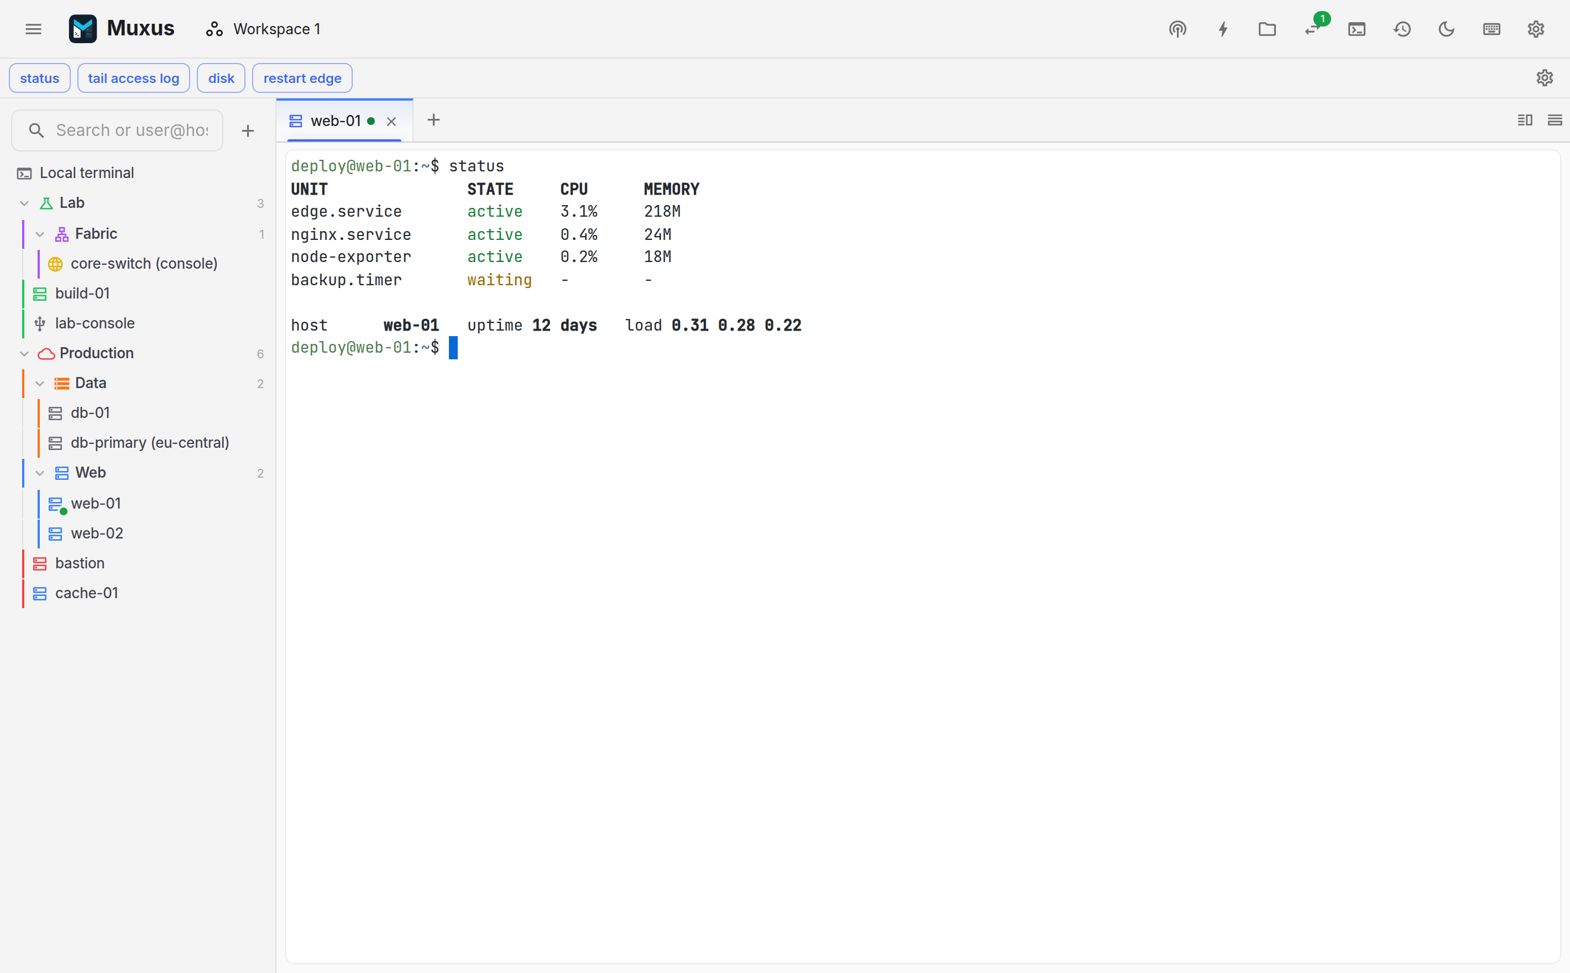Open transfers icon with badge
Viewport: 1570px width, 973px height.
(1312, 29)
